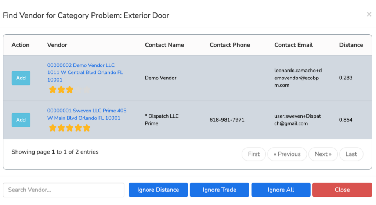Click the first star of Demo Vendor rating
Screen dimensions: 376x205
pyautogui.click(x=53, y=90)
